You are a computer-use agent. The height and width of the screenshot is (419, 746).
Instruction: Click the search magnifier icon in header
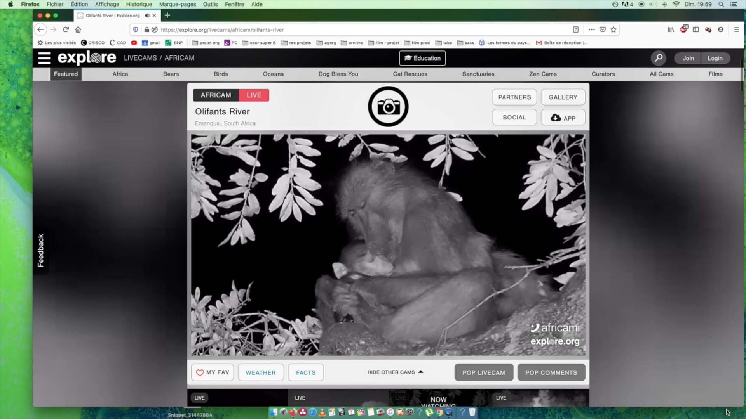click(658, 58)
